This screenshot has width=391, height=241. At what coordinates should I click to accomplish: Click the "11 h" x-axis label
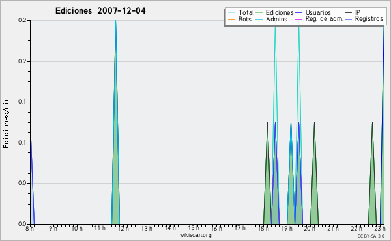pyautogui.click(x=100, y=228)
